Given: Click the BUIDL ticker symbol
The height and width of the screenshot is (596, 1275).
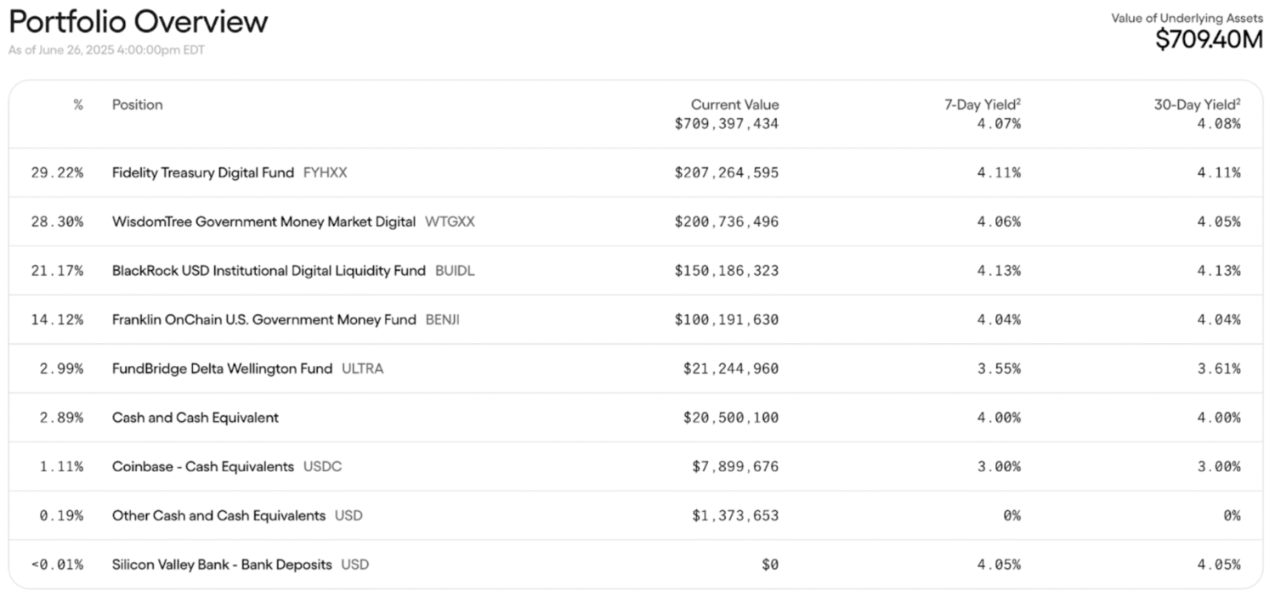Looking at the screenshot, I should coord(455,271).
